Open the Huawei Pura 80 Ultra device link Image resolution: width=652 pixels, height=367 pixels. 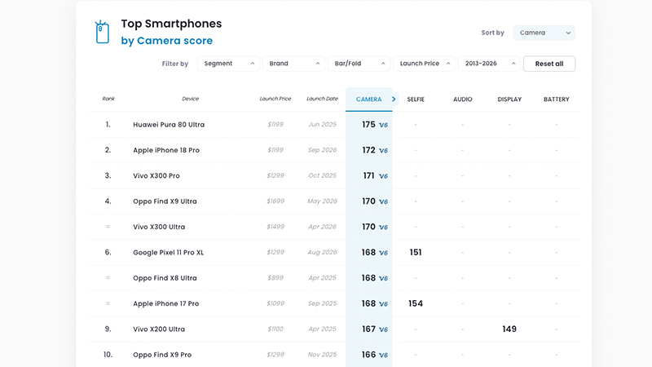pos(169,125)
